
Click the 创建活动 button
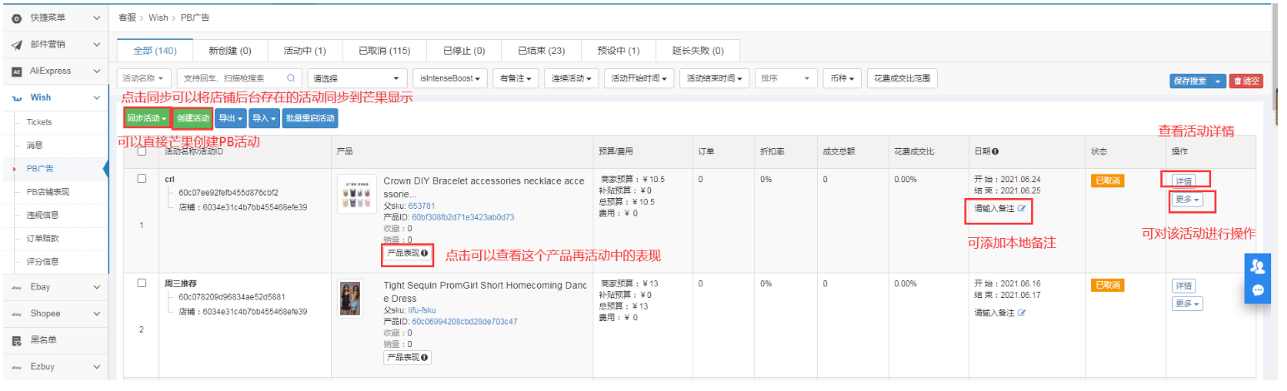[193, 118]
